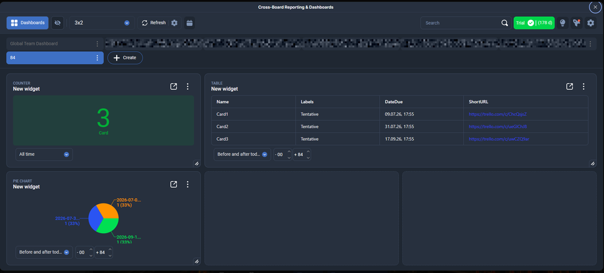Click the Card2 name cell
The height and width of the screenshot is (273, 604).
click(253, 126)
